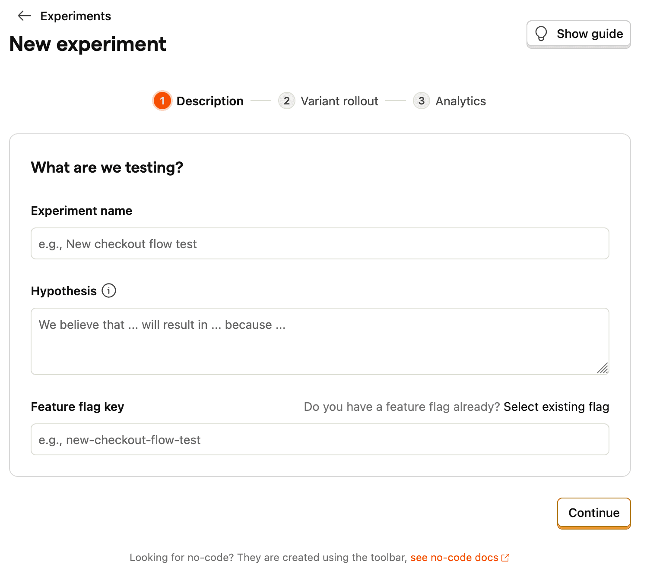Click the Continue button
Viewport: 647px width, 574px height.
594,513
